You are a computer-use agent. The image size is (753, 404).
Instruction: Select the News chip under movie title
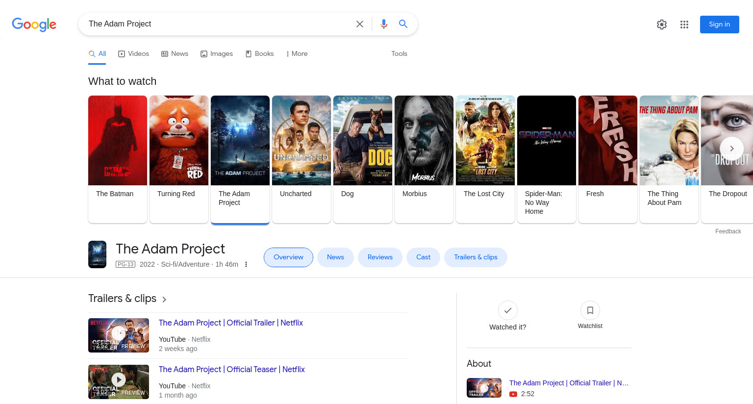(x=335, y=257)
